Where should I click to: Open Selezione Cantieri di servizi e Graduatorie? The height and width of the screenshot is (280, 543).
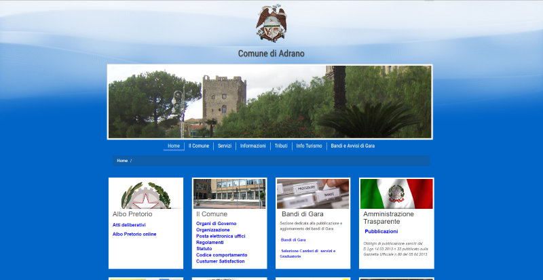click(307, 254)
